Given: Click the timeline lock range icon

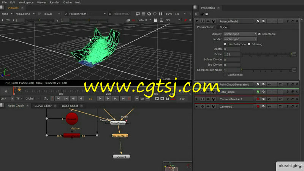Looking at the screenshot, I should click(167, 98).
